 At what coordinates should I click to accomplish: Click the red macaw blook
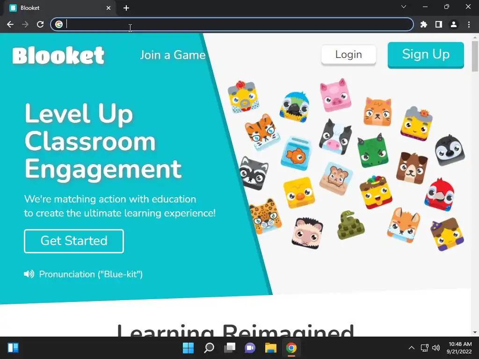[x=439, y=195]
